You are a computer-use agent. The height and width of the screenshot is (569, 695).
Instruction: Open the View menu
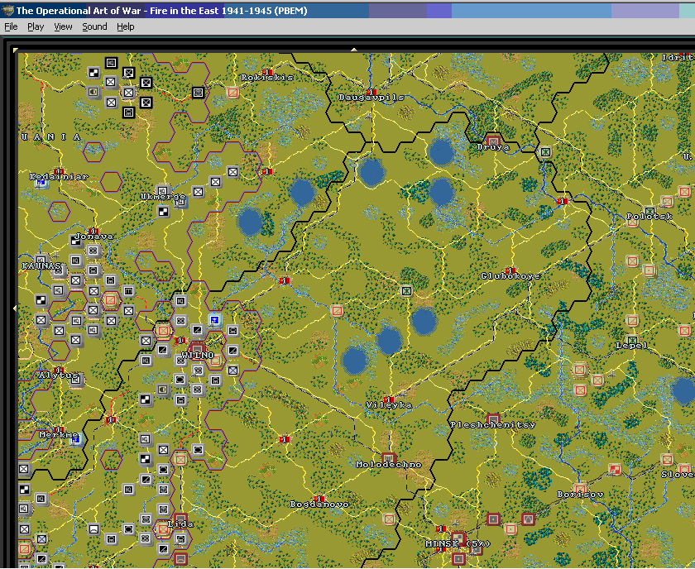[63, 26]
